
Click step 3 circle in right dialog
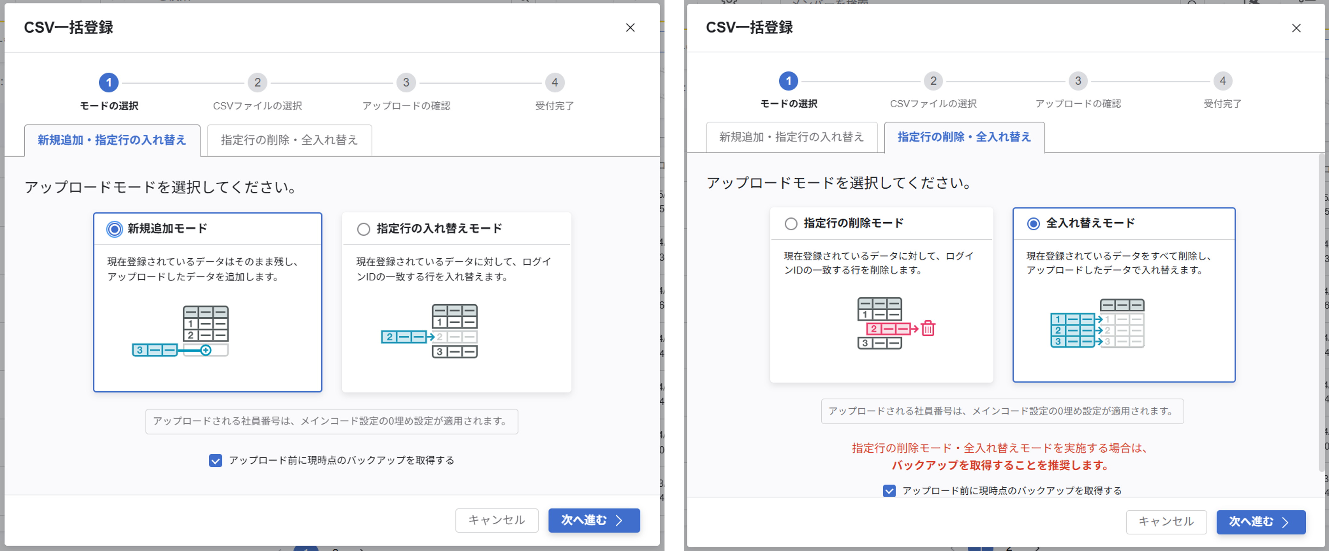click(x=1078, y=81)
